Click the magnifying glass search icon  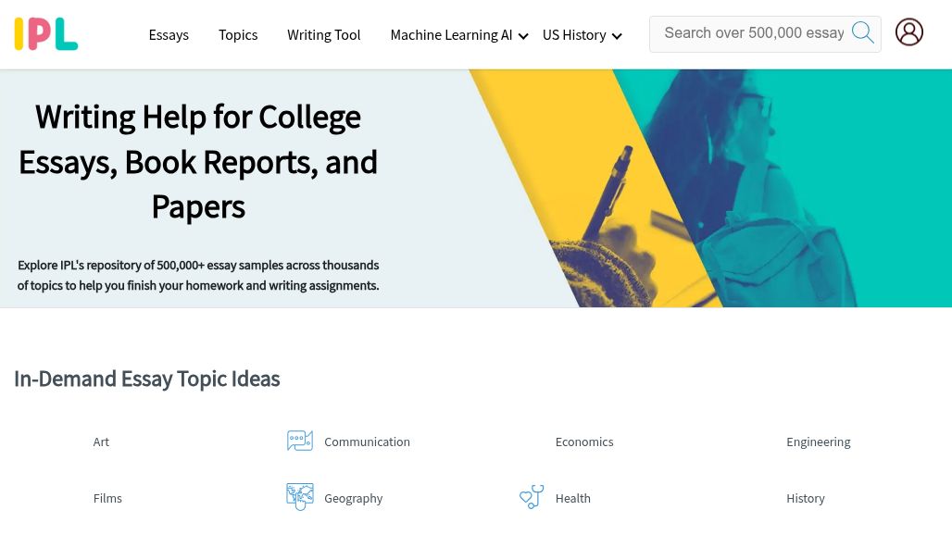coord(862,32)
